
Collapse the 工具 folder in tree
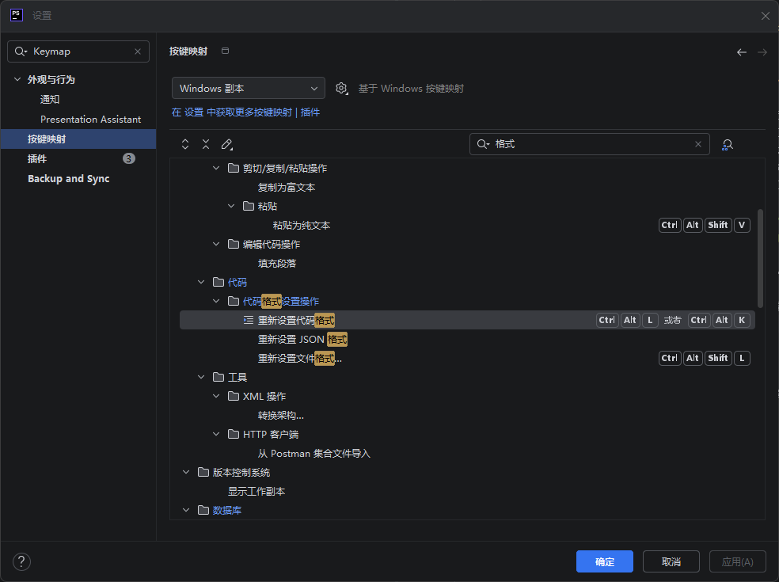(x=201, y=377)
